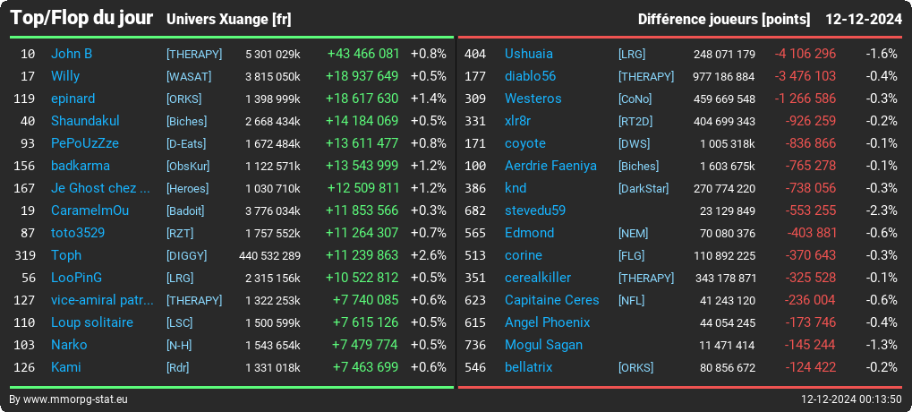Click the [WASAT] alliance tag

[189, 76]
